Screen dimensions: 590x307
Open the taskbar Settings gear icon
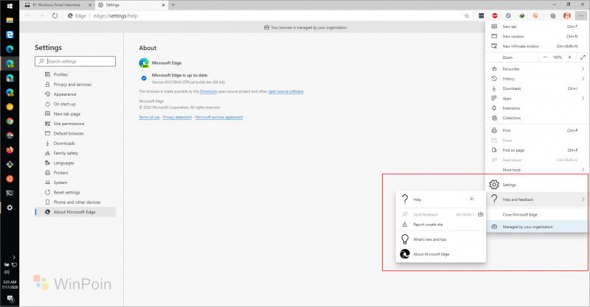click(10, 208)
